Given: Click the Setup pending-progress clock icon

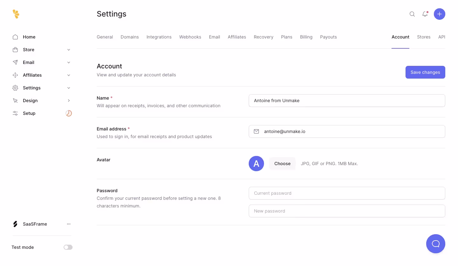Looking at the screenshot, I should (x=69, y=113).
